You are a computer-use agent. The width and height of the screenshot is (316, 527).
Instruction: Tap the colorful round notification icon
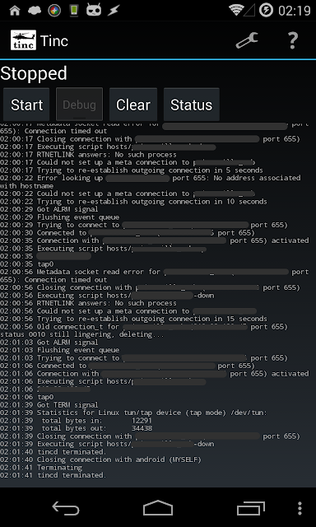[54, 11]
